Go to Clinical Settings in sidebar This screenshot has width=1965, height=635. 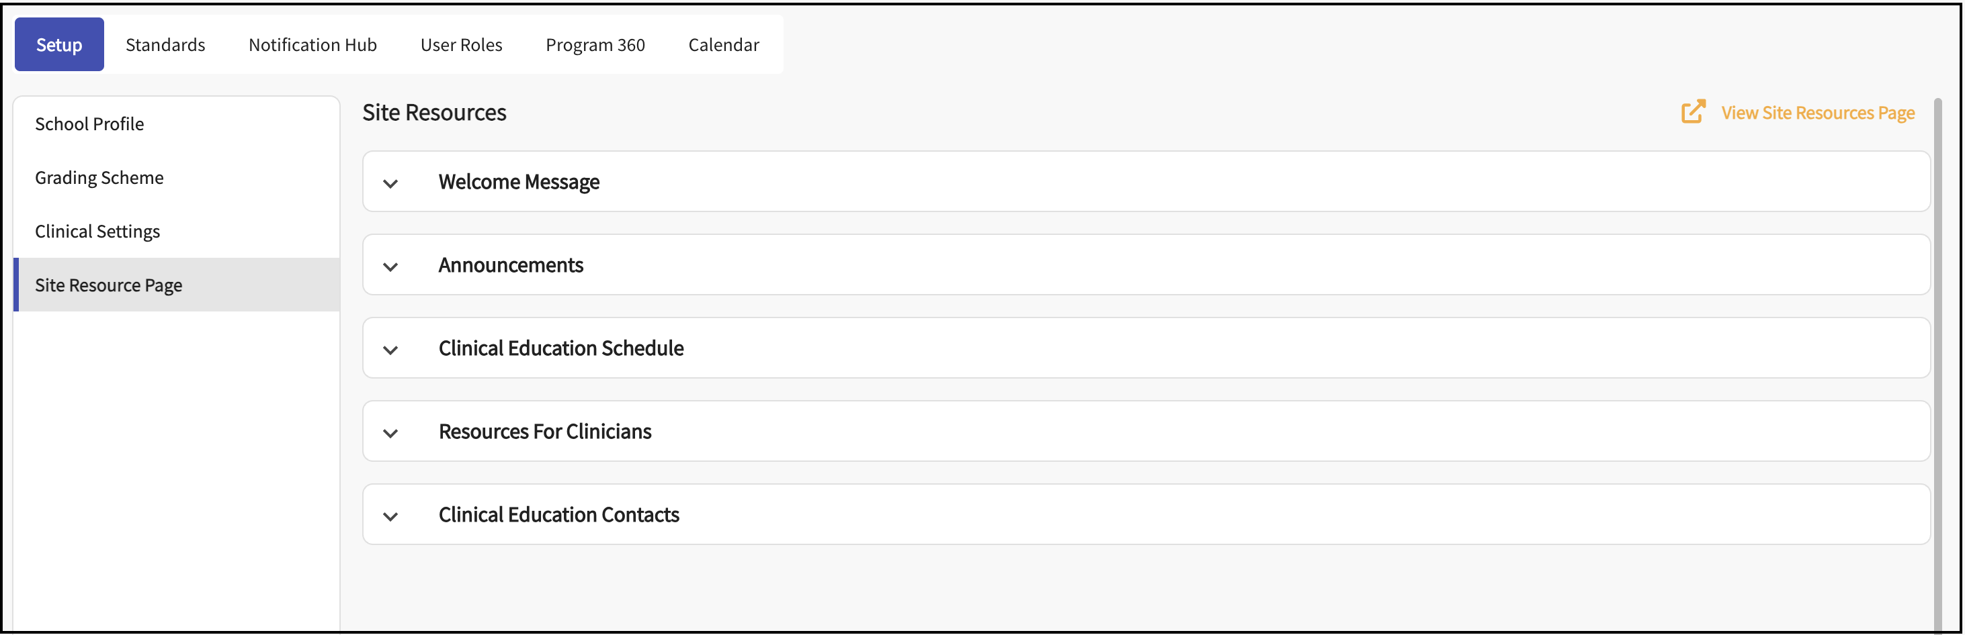pyautogui.click(x=97, y=231)
